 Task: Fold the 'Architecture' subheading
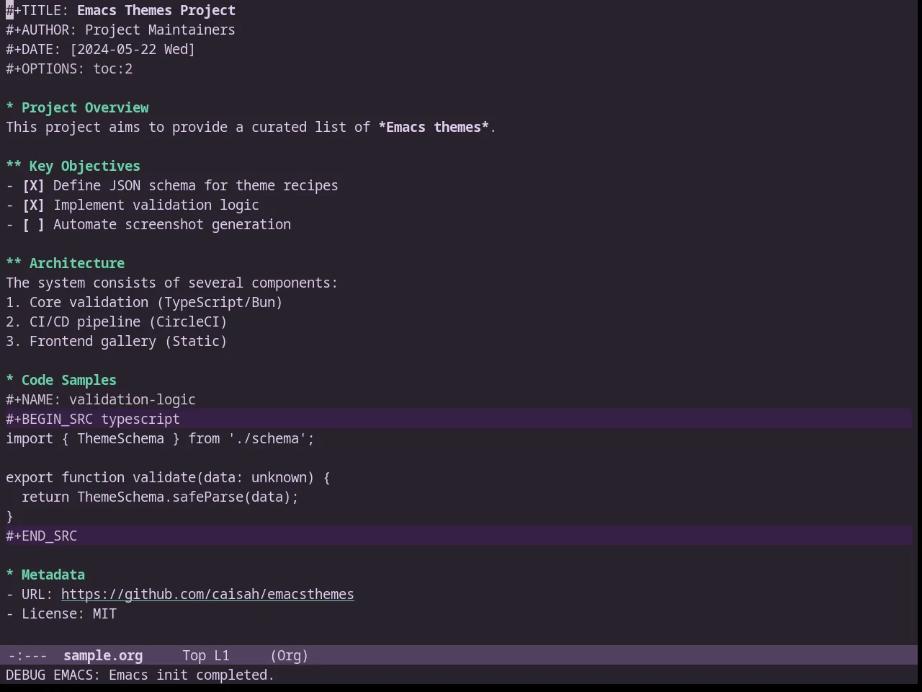(65, 263)
